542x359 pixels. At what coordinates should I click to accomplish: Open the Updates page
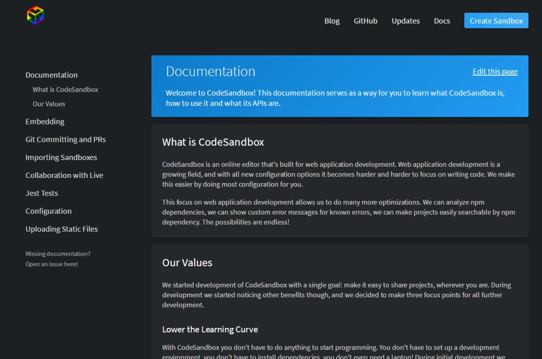pos(405,21)
